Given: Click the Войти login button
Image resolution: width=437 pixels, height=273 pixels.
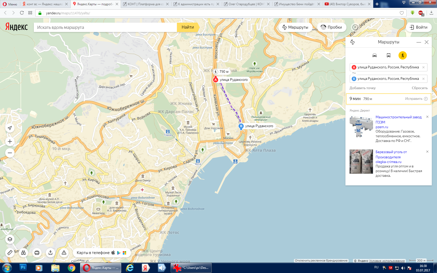Looking at the screenshot, I should point(419,27).
